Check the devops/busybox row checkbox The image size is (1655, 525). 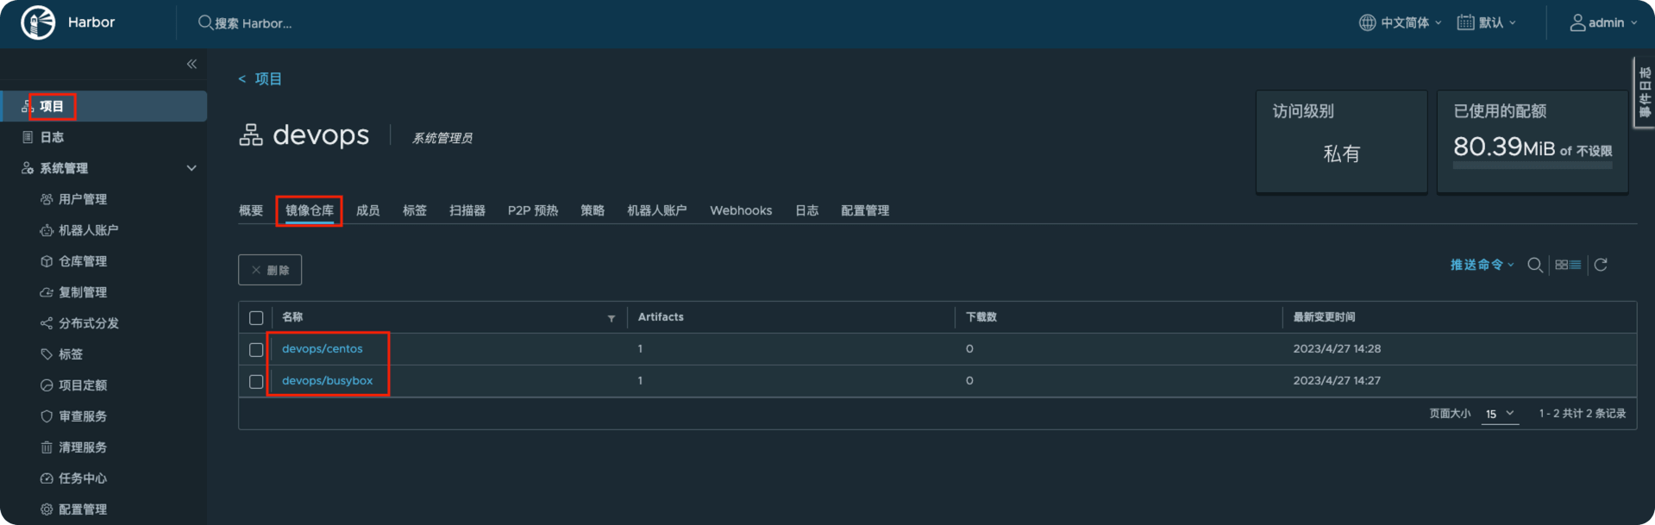click(x=256, y=381)
